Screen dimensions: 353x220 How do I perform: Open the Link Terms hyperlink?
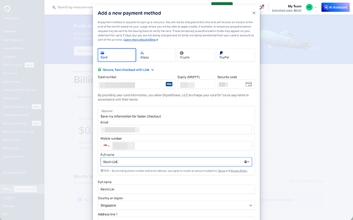[x=221, y=171]
